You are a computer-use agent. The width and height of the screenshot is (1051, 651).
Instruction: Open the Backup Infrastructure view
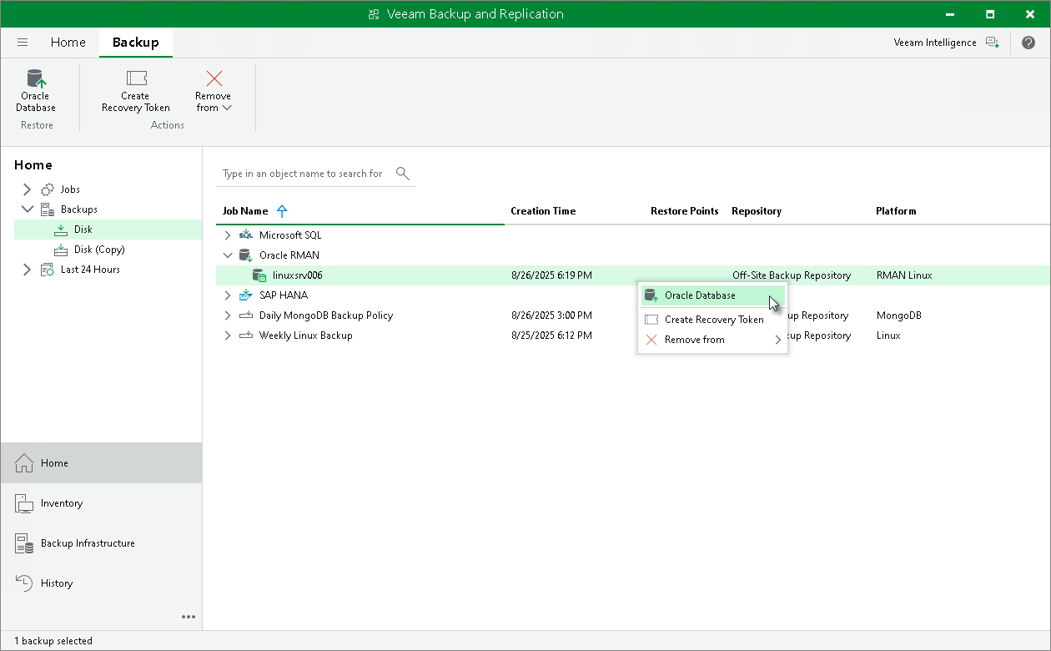click(88, 542)
